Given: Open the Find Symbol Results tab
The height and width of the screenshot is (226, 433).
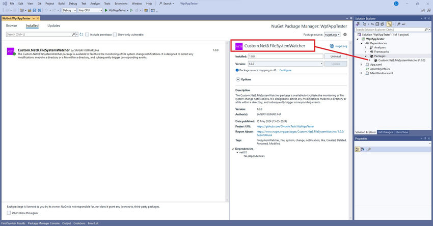Looking at the screenshot, I should (x=13, y=223).
